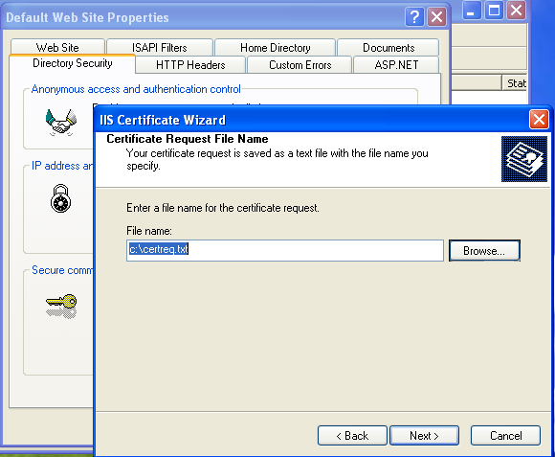The image size is (555, 457).
Task: Switch to the Documents tab
Action: tap(388, 47)
